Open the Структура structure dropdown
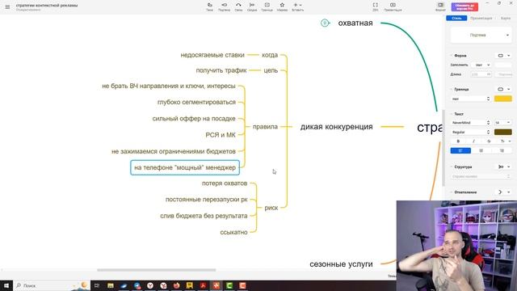 503,167
